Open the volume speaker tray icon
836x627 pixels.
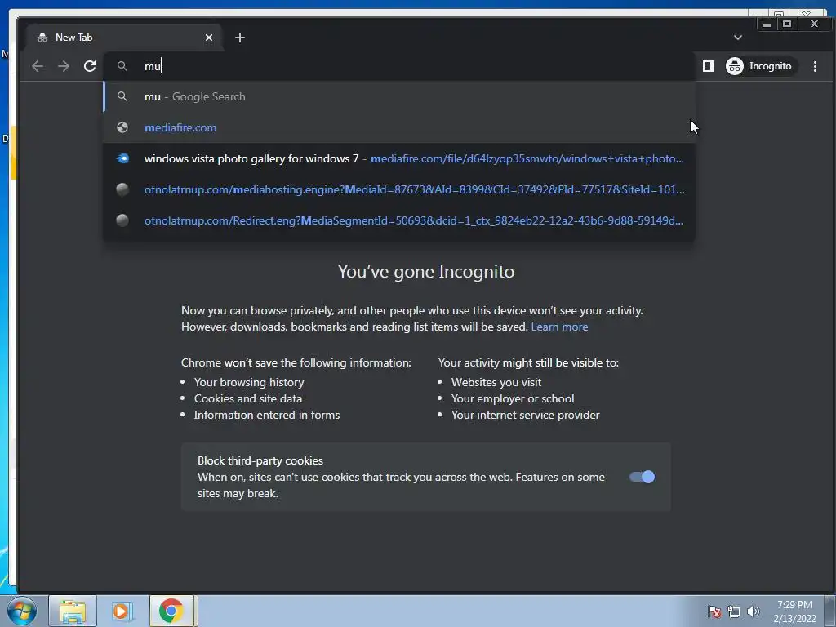pyautogui.click(x=753, y=611)
